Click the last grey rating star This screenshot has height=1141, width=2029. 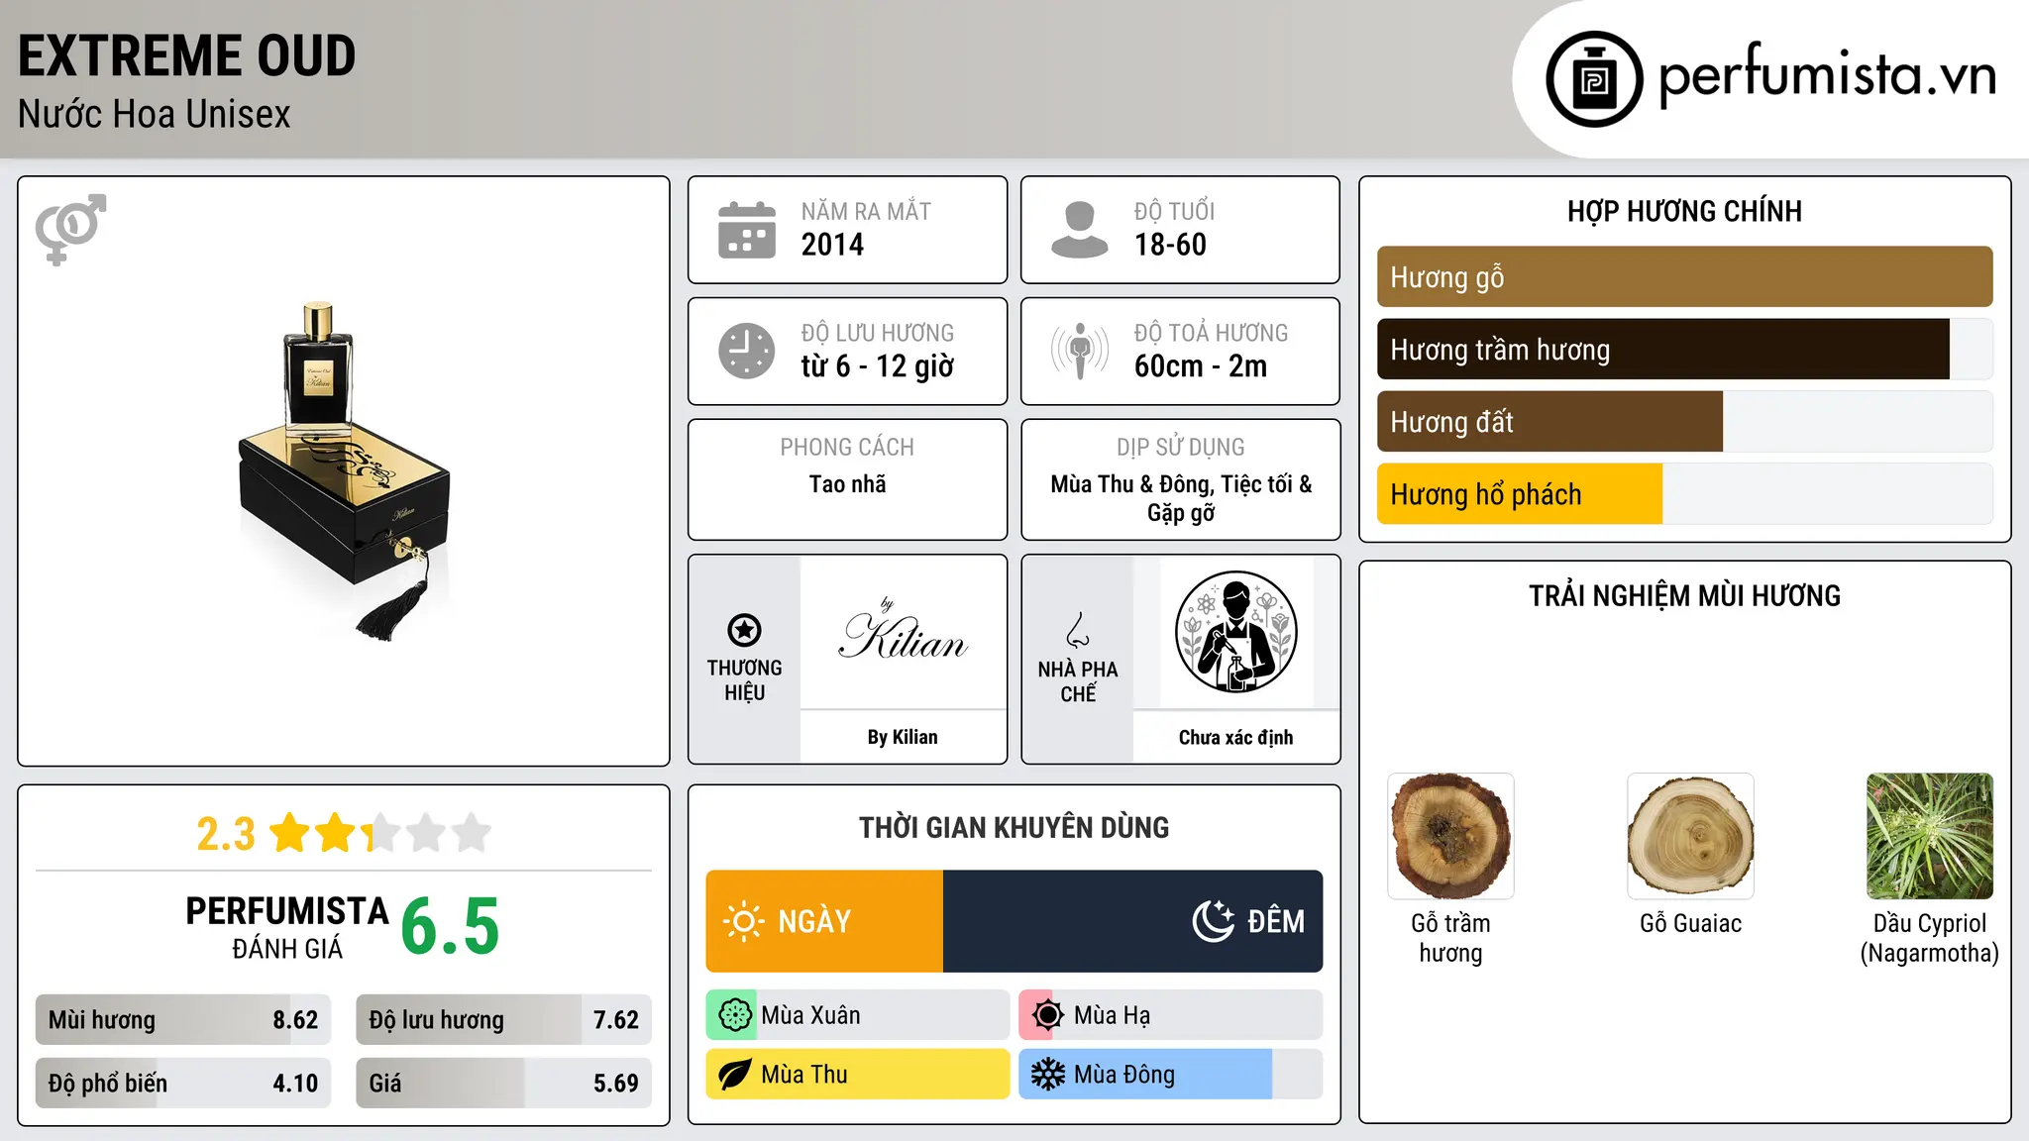click(472, 833)
